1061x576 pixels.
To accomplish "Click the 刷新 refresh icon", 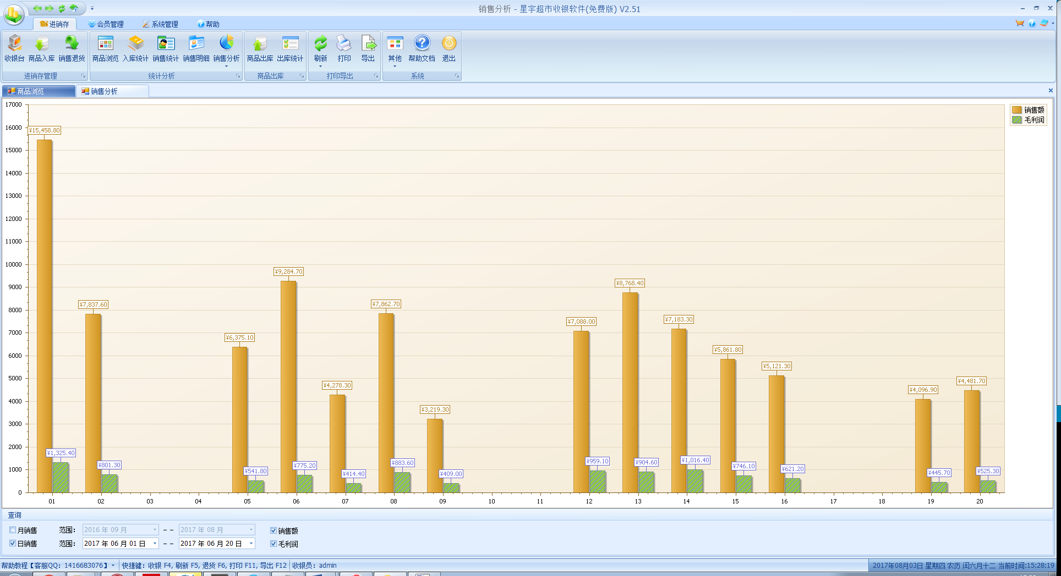I will tap(320, 44).
